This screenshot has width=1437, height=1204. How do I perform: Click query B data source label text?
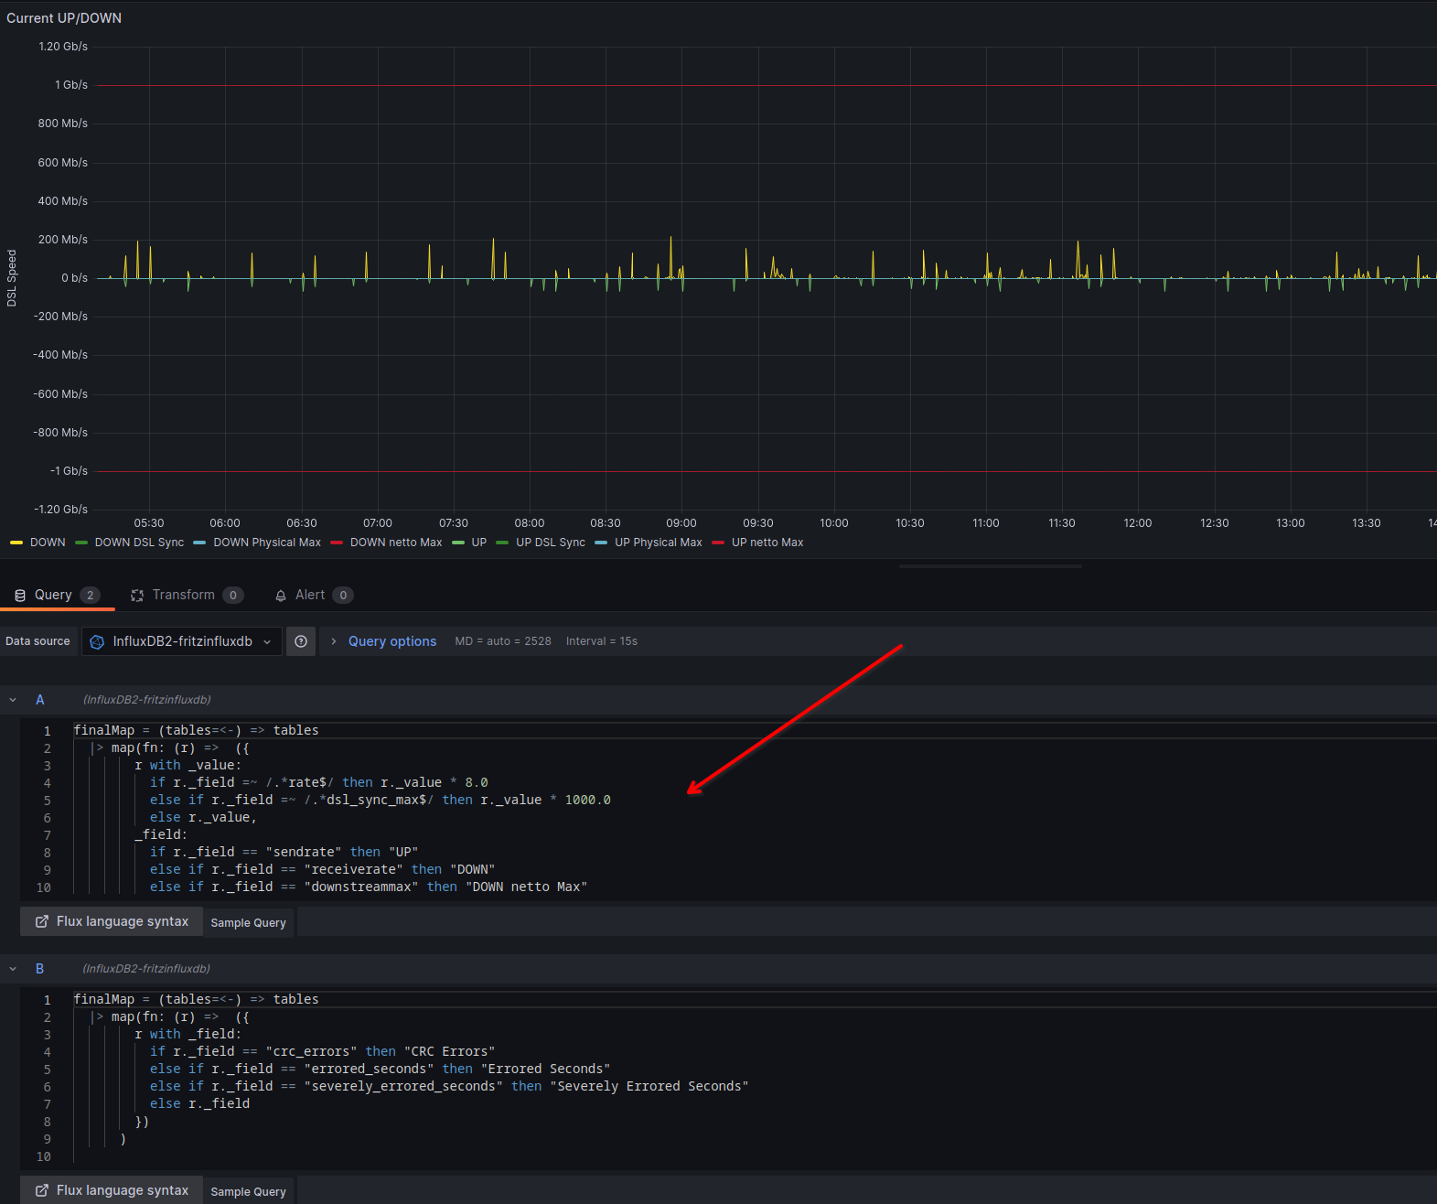(x=146, y=969)
